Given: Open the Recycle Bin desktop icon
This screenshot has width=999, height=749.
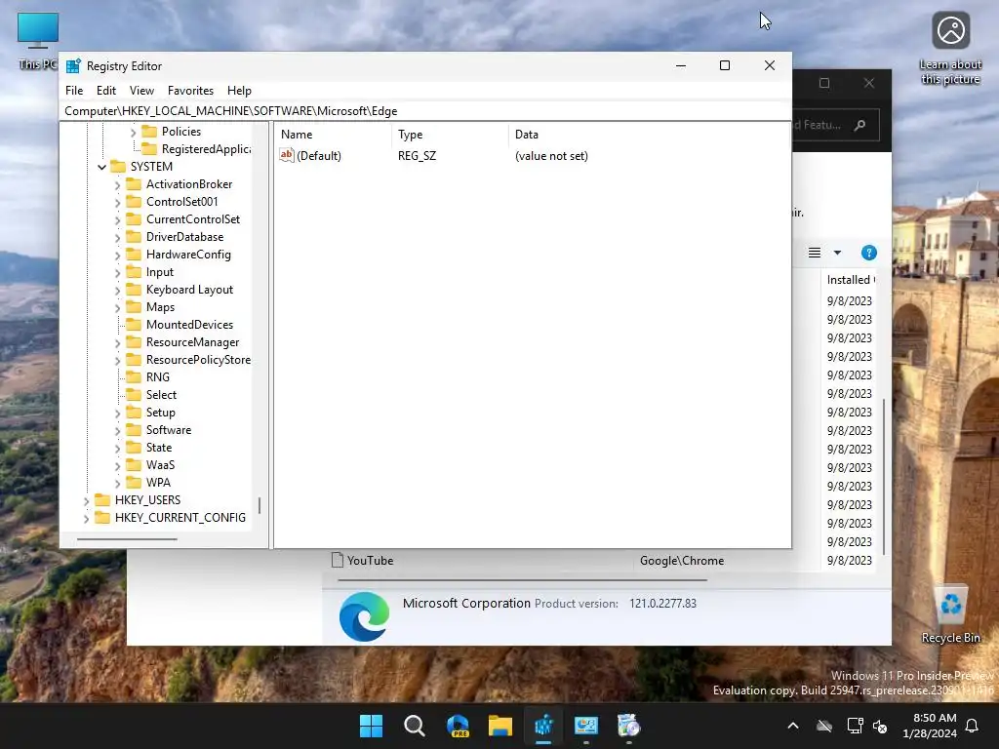Looking at the screenshot, I should pos(950,614).
